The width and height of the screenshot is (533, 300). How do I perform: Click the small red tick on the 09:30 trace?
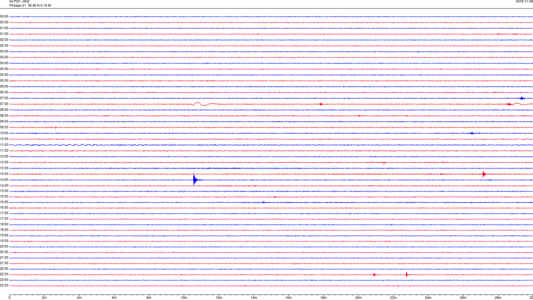56,128
